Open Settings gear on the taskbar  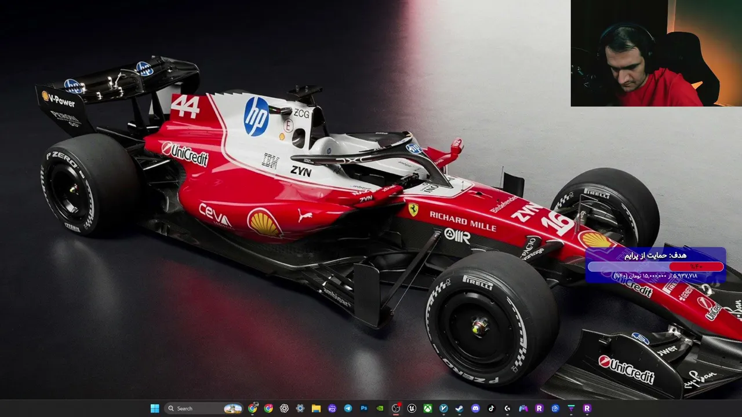tap(300, 408)
